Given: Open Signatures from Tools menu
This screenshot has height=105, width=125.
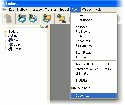Looking at the screenshot, I should coord(94,41).
